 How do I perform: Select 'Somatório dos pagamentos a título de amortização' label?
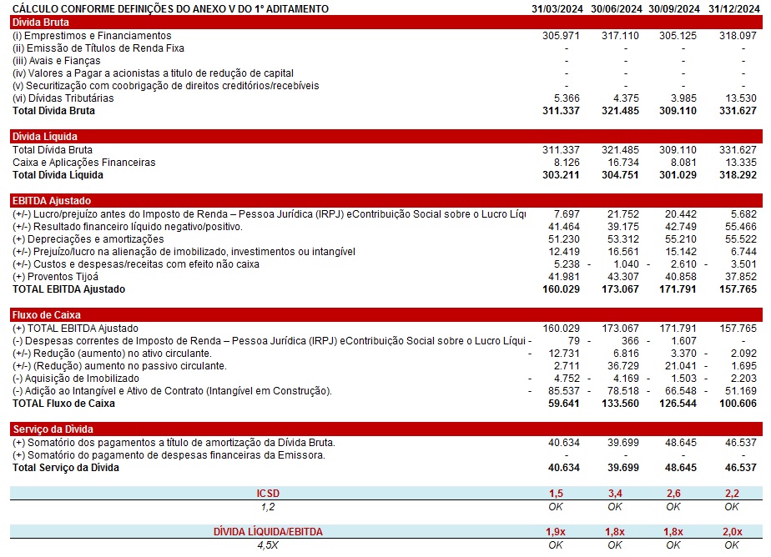coord(174,443)
